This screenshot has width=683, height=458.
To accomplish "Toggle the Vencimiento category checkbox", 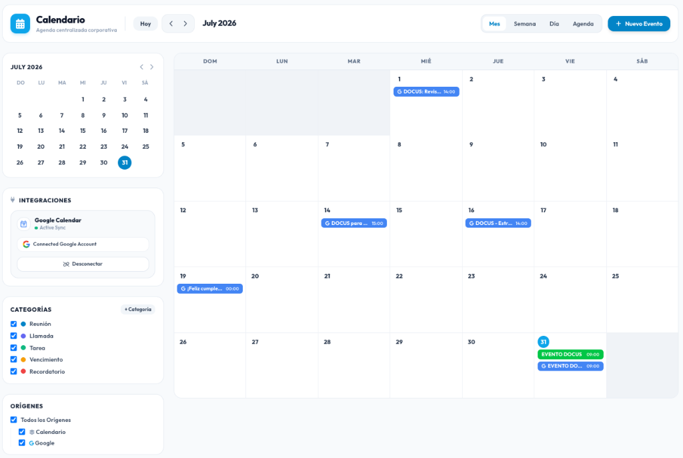I will pyautogui.click(x=13, y=359).
